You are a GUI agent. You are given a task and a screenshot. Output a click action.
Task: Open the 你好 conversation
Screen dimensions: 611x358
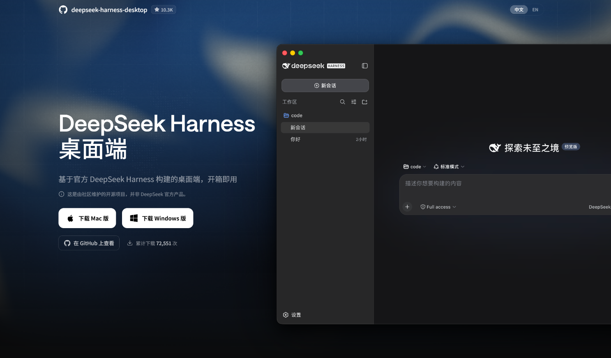pos(325,139)
